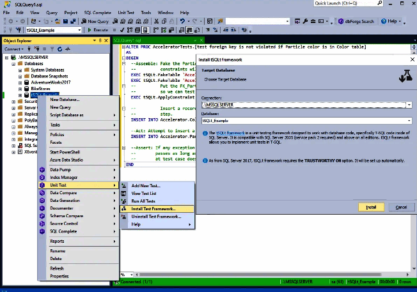Image resolution: width=417 pixels, height=292 pixels.
Task: Click the Documenter menu icon
Action: click(x=42, y=208)
